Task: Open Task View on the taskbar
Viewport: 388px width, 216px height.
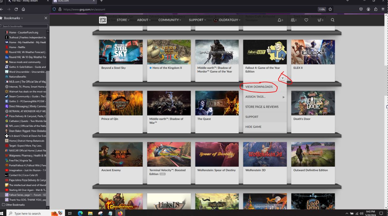Action: point(70,213)
